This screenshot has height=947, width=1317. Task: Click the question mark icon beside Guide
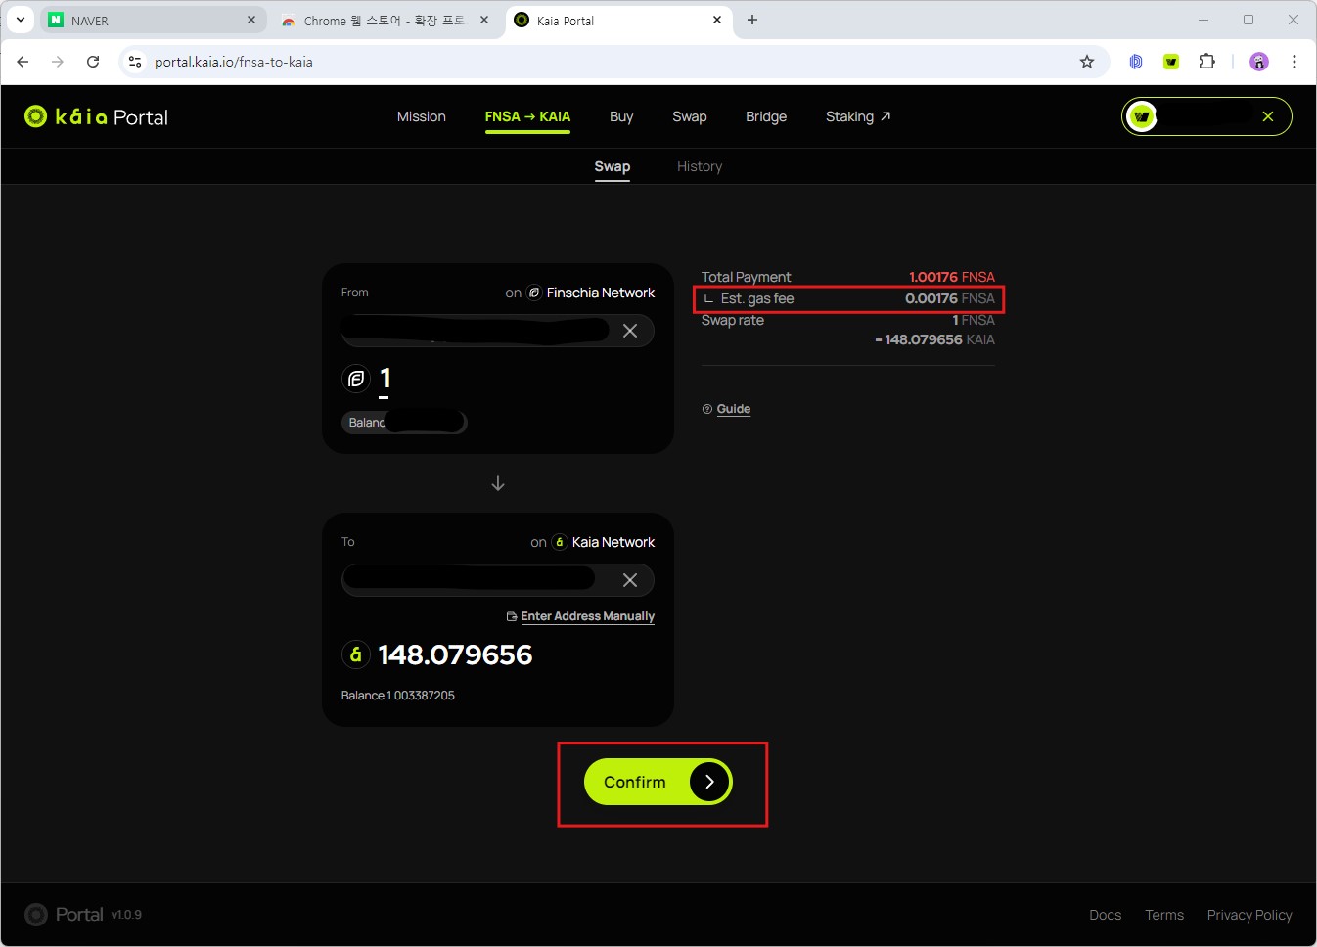[x=707, y=409]
